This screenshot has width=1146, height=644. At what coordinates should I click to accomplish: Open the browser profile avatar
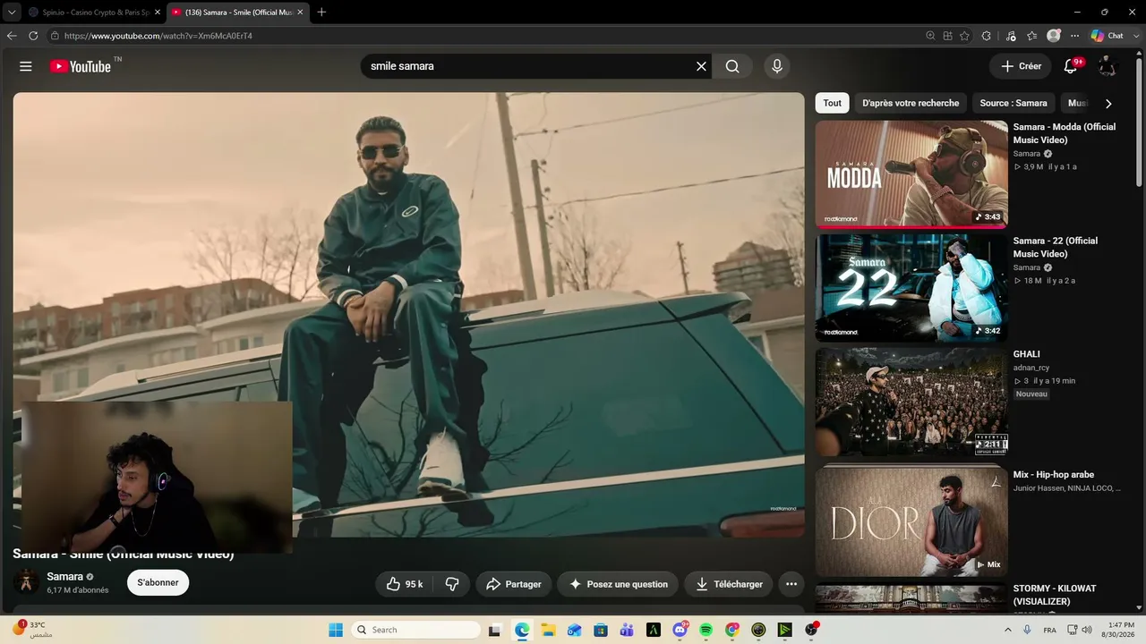[1054, 36]
